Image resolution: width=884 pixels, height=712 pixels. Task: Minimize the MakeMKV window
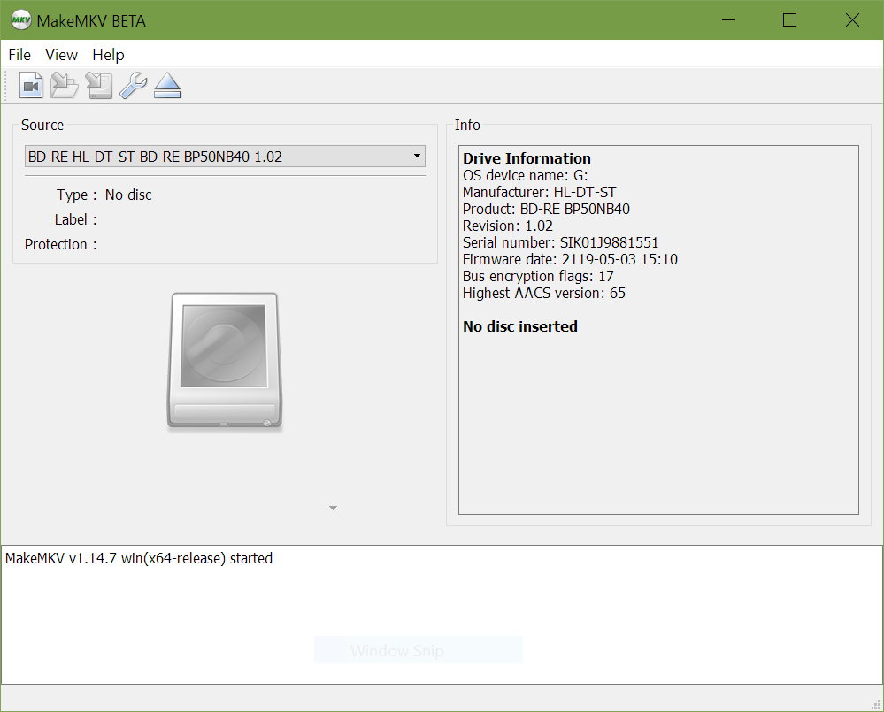pyautogui.click(x=728, y=20)
